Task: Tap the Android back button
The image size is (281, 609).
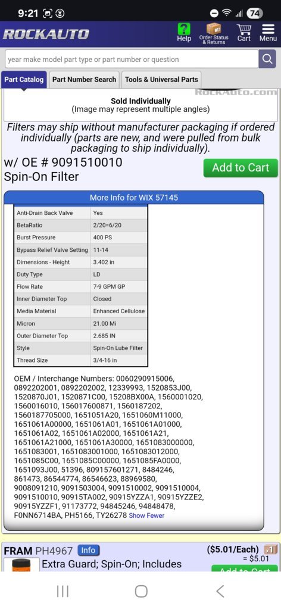Action: point(220,591)
